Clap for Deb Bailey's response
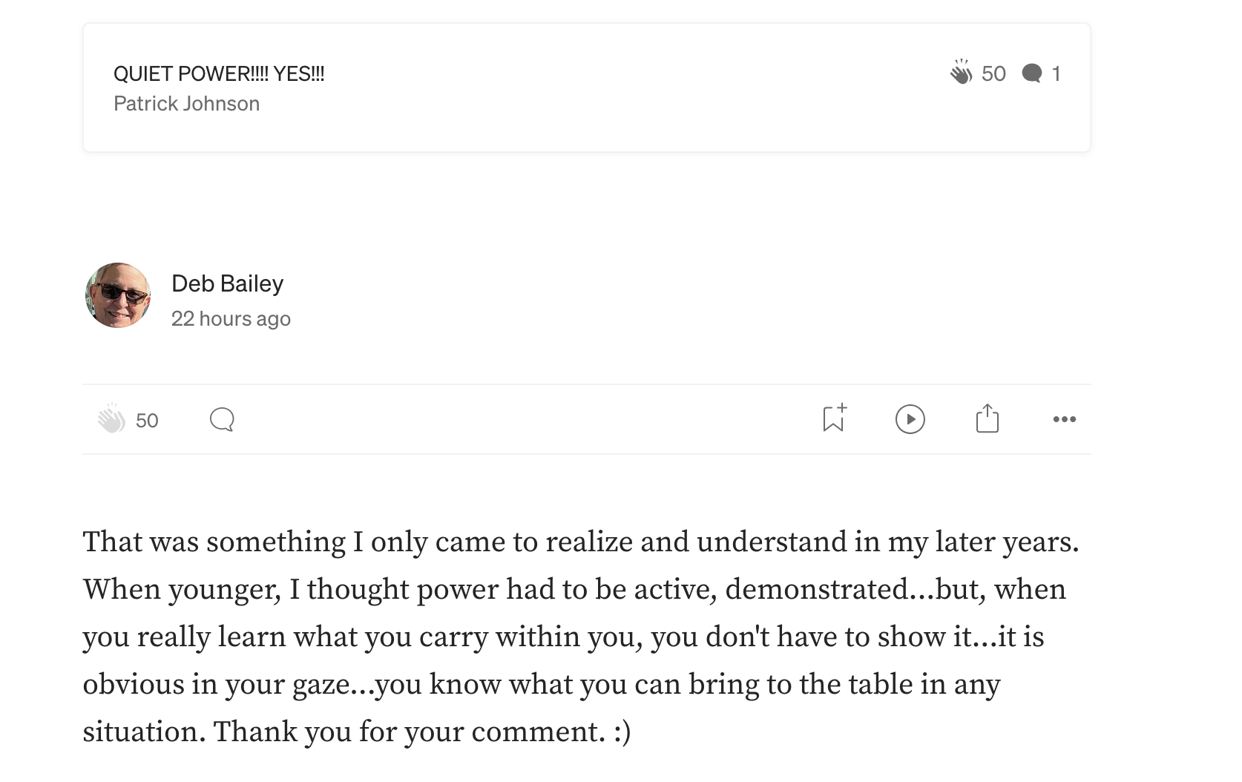 [x=112, y=419]
